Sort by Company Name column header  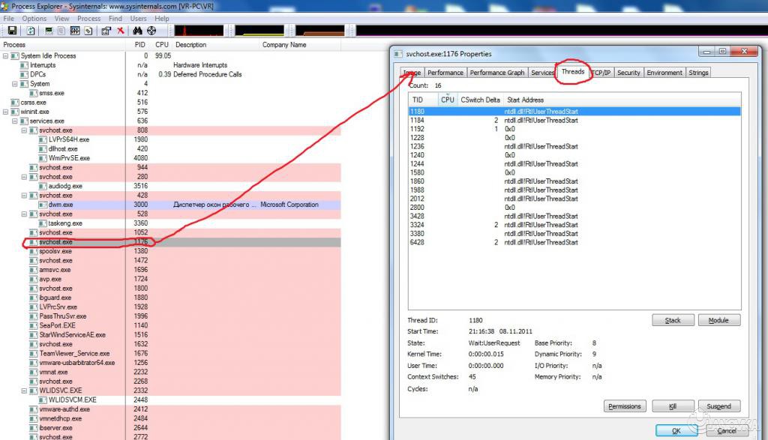point(298,44)
